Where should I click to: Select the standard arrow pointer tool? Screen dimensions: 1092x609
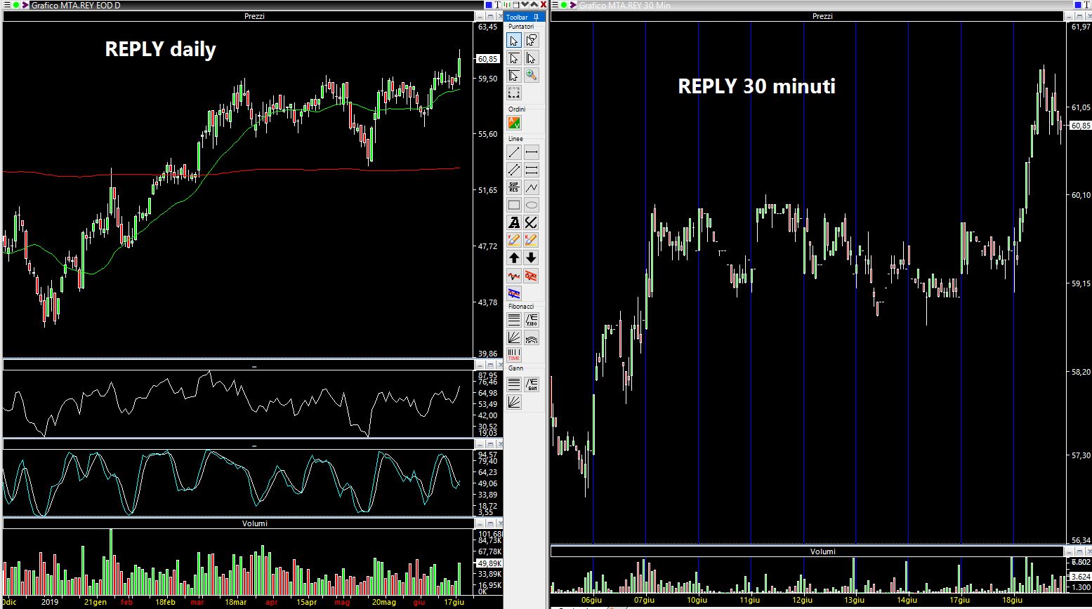(514, 41)
